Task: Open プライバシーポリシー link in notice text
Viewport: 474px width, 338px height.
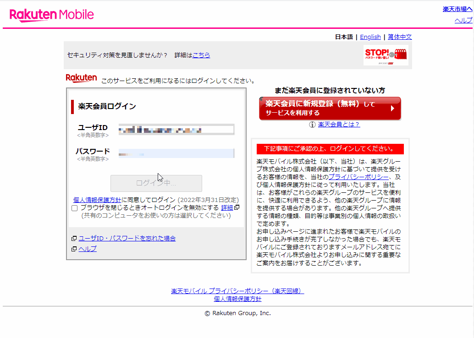Action: point(358,177)
